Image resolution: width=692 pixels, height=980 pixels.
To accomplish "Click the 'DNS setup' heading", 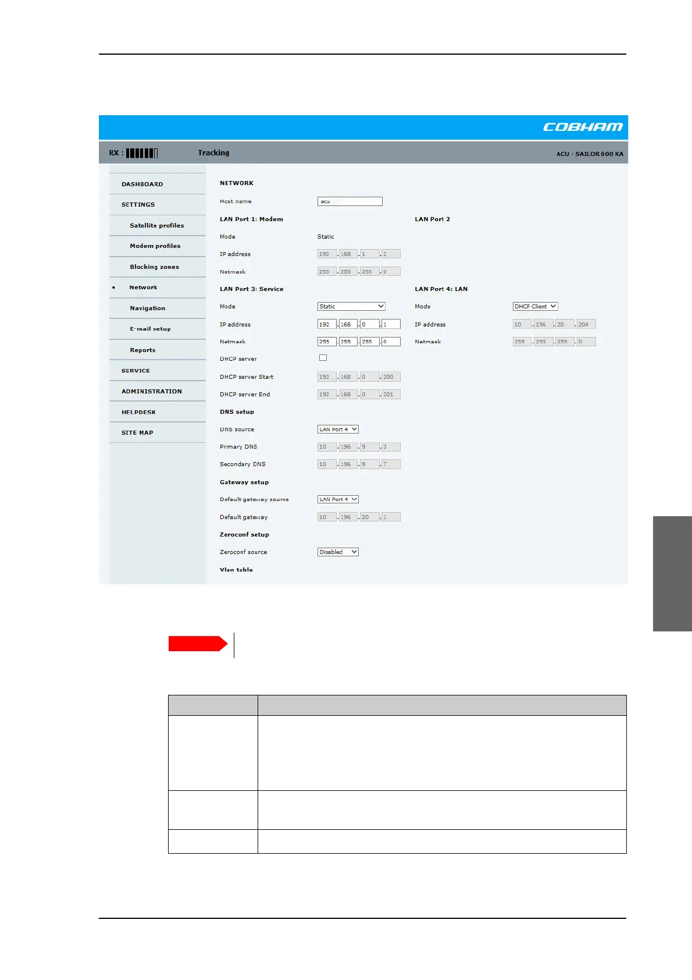I will (x=237, y=411).
